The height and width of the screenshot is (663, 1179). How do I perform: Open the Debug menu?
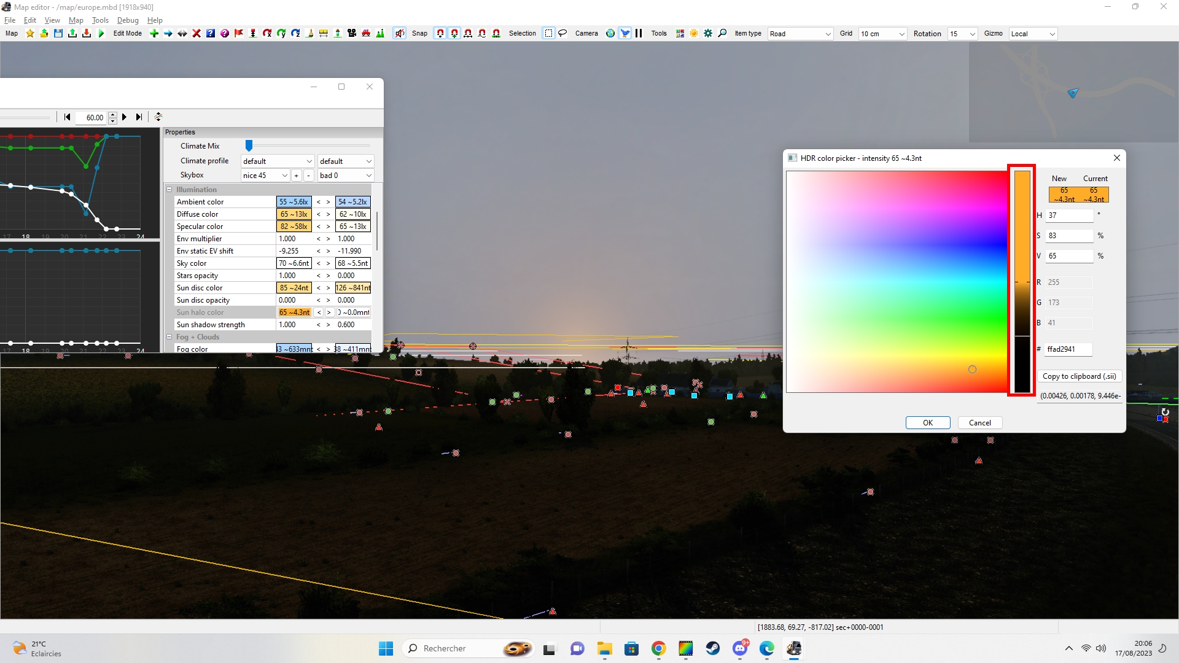point(128,20)
